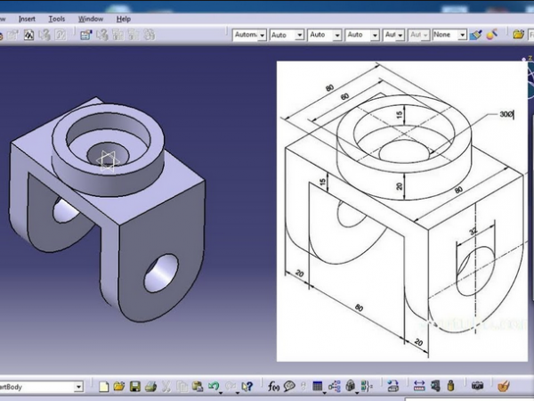This screenshot has height=401, width=534.
Task: Click the What's This help pointer icon
Action: [x=247, y=387]
